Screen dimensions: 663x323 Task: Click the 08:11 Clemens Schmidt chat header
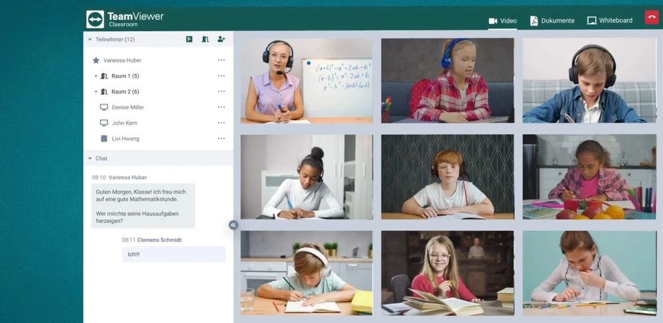pos(151,239)
